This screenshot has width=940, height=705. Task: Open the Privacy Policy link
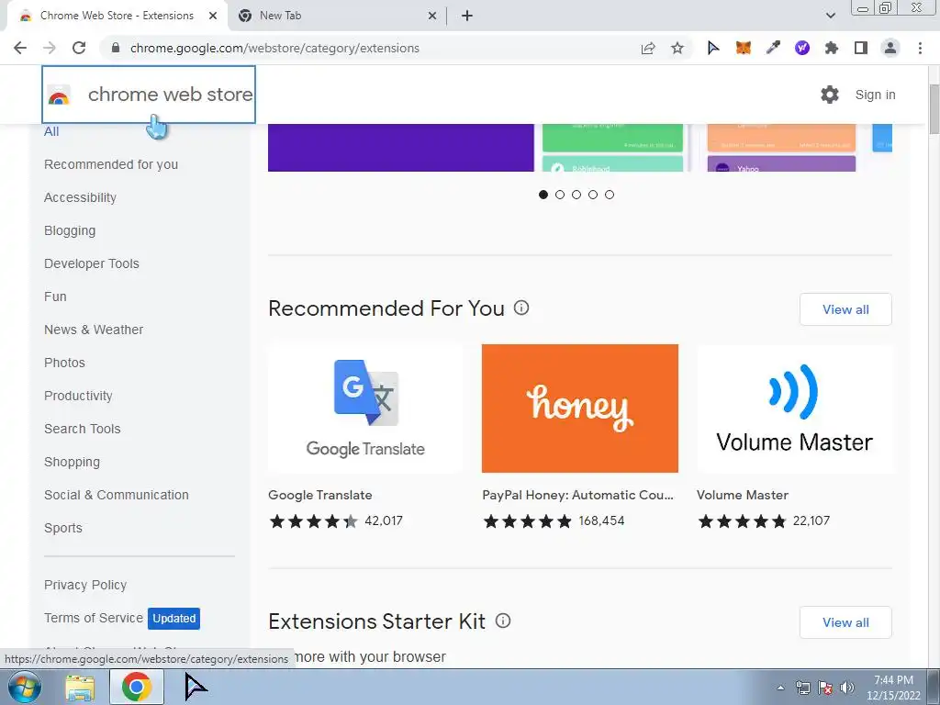[x=85, y=585]
